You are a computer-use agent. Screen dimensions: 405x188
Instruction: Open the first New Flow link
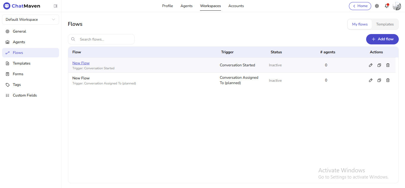tap(81, 63)
